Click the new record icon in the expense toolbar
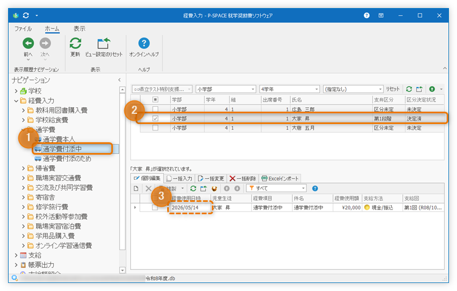Image resolution: width=457 pixels, height=291 pixels. point(136,188)
